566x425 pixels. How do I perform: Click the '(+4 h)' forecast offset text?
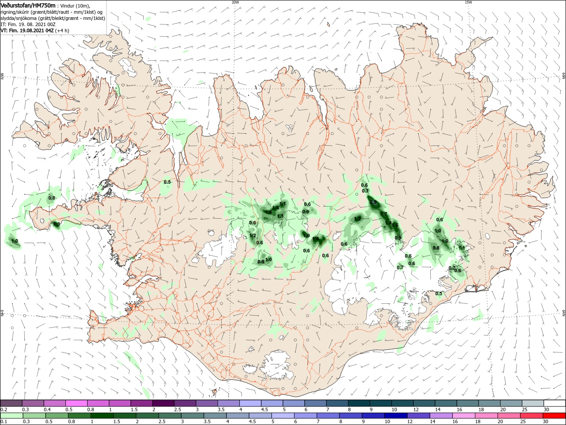tap(62, 31)
